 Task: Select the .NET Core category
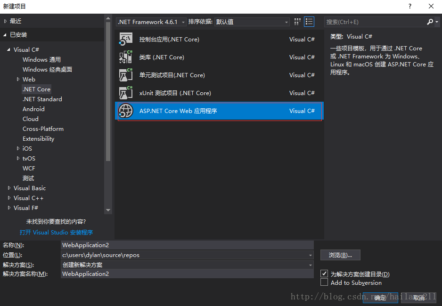[x=37, y=89]
